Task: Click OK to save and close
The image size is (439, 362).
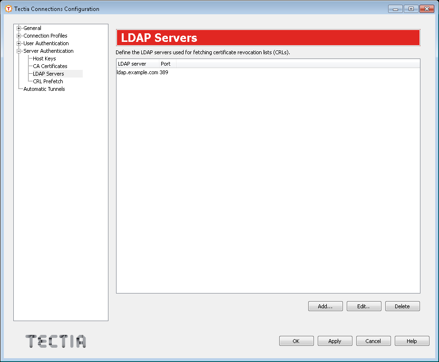Action: [x=296, y=341]
